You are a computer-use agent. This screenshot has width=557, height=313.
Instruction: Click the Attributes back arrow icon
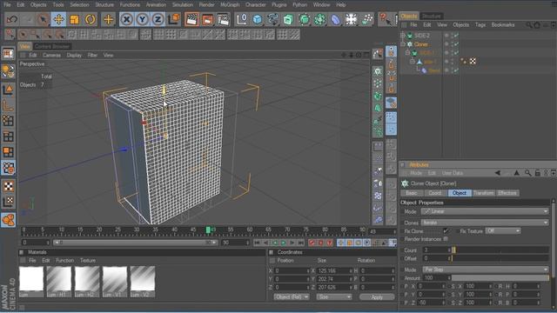click(498, 173)
